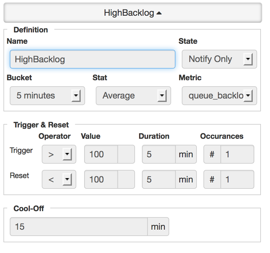Select the Cool-Off field showing 15

pos(78,227)
